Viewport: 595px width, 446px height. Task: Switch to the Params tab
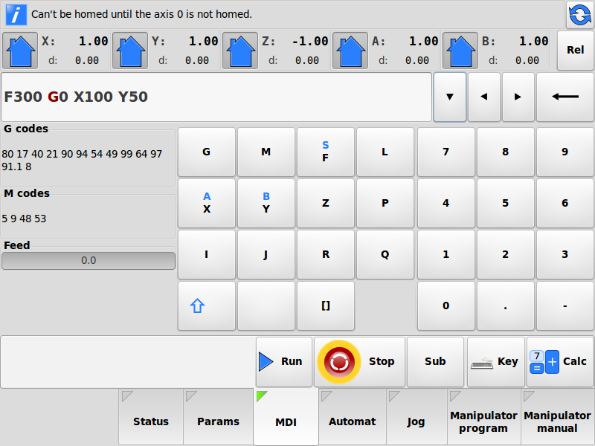218,416
